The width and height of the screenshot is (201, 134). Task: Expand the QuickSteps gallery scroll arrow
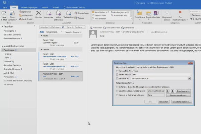131,19
